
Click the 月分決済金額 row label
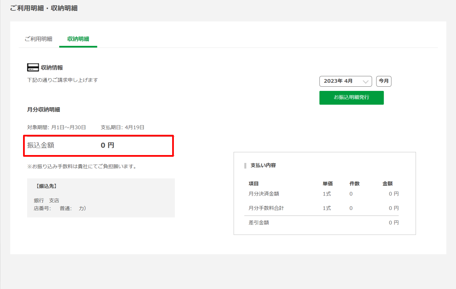click(x=264, y=194)
